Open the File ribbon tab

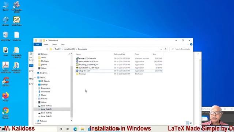click(x=37, y=44)
